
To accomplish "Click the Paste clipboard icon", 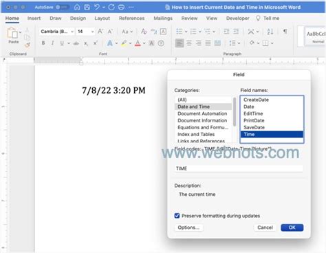I will coord(12,33).
